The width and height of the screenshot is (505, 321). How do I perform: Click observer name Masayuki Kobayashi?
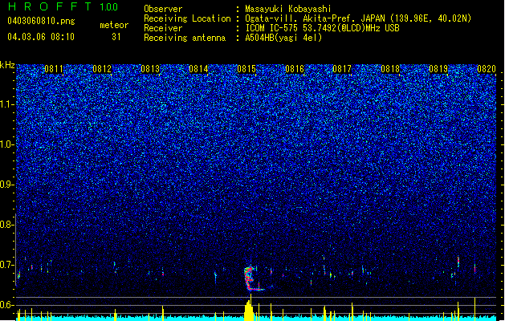(288, 9)
